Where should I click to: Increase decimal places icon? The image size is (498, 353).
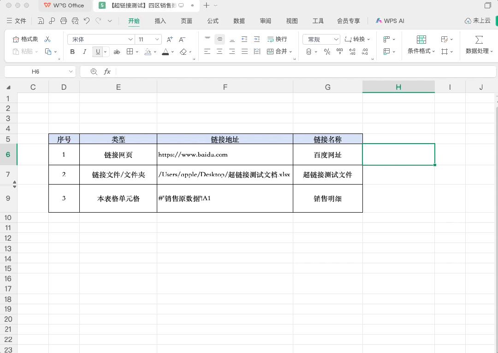point(352,52)
